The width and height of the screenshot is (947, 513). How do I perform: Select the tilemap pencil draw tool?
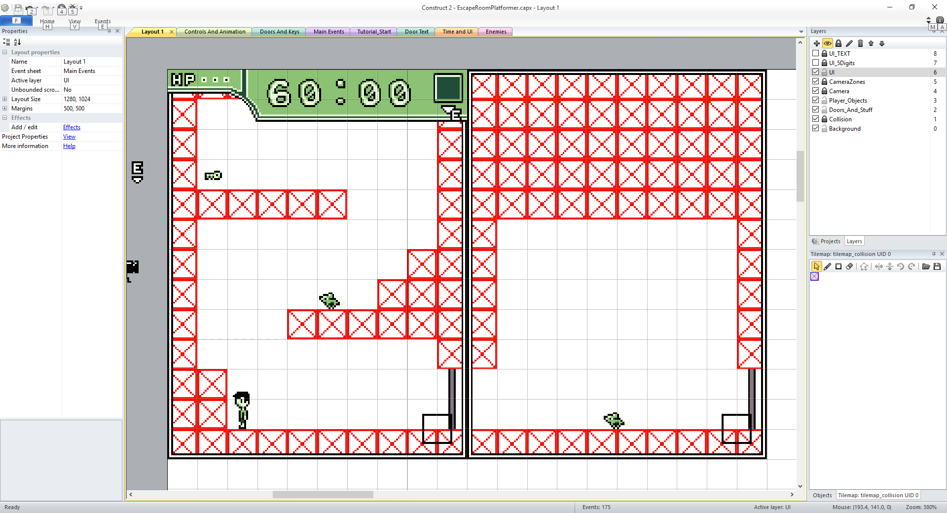(828, 266)
